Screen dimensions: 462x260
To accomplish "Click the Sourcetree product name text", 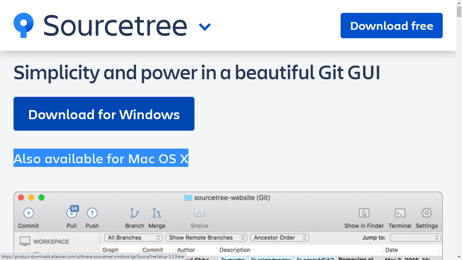I will 115,25.
